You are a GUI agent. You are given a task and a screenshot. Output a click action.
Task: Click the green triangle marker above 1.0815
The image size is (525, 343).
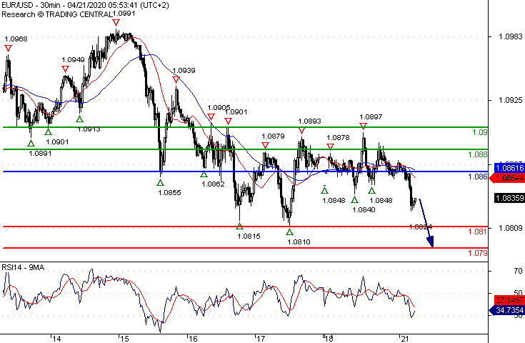coord(239,226)
